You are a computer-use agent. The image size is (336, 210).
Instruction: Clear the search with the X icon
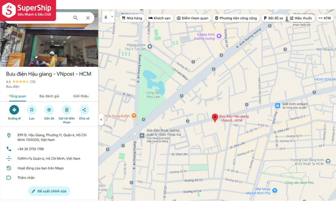(x=88, y=18)
